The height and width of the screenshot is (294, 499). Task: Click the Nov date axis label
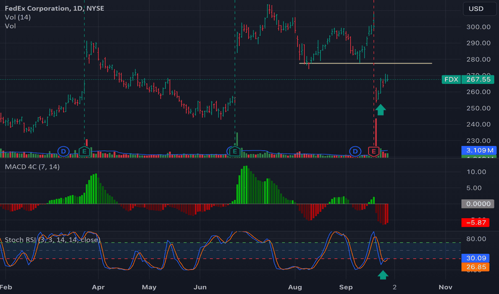click(x=445, y=288)
